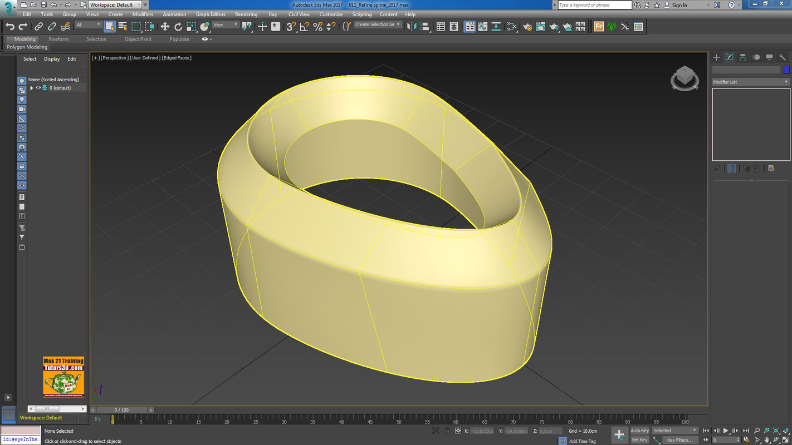Open the Modifier List dropdown
Viewport: 792px width, 445px height.
(x=786, y=82)
